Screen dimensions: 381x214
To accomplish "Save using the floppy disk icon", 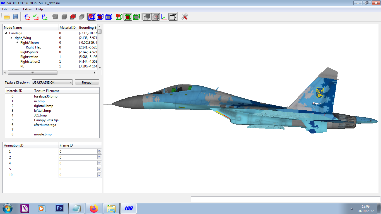I will (16, 17).
